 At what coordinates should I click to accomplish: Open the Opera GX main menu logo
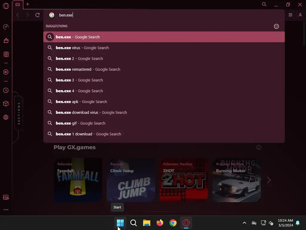(6, 6)
